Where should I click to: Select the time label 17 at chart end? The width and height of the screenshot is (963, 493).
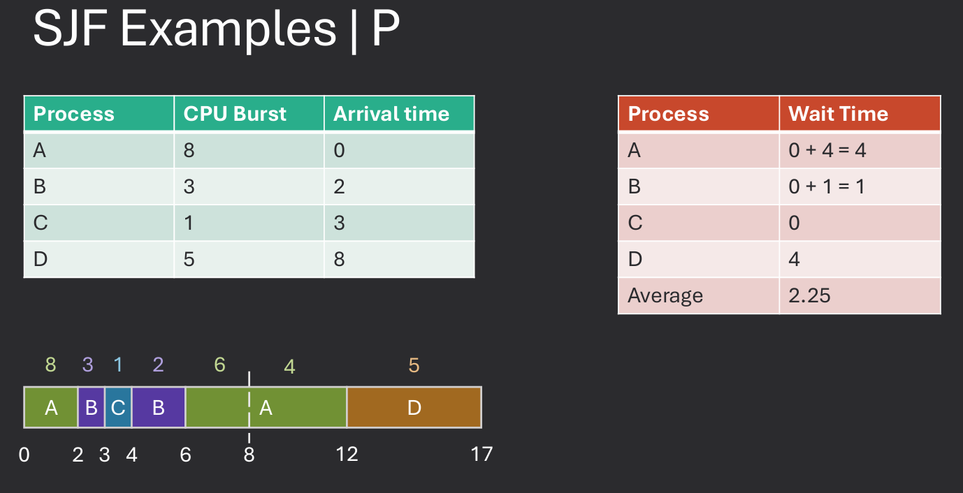tap(482, 455)
